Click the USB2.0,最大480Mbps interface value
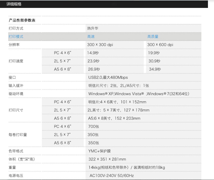The width and height of the screenshot is (214, 180). click(108, 78)
